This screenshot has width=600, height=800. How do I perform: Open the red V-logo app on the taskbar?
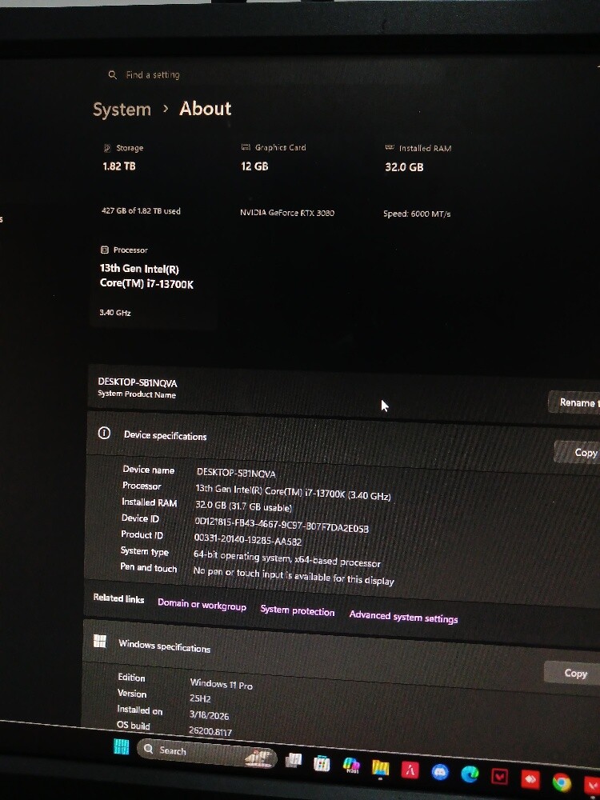(499, 777)
